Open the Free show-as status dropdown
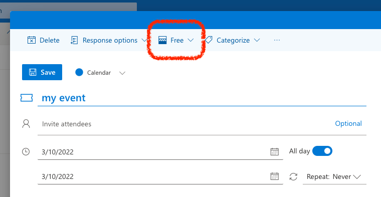Screen dimensions: 381x197 tap(175, 40)
